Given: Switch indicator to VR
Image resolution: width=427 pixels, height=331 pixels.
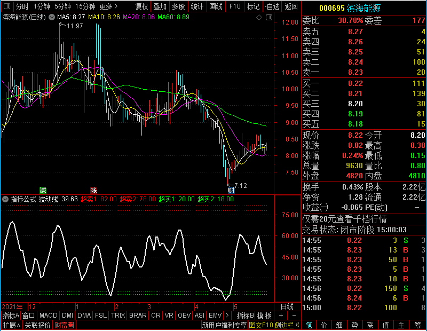Looking at the screenshot, I should coord(169,316).
